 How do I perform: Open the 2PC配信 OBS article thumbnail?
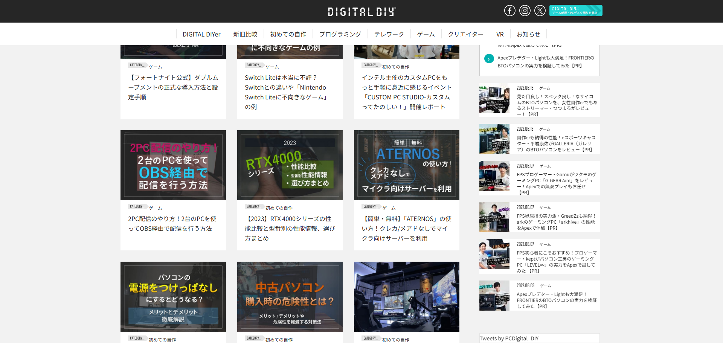coord(173,165)
